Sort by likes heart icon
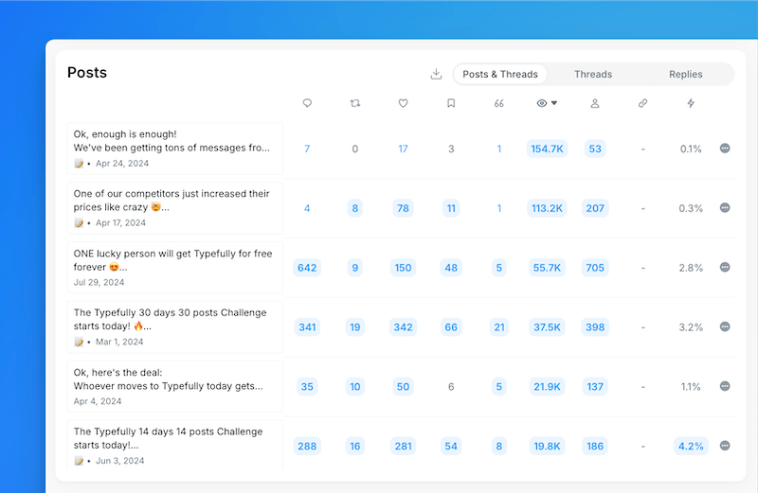The width and height of the screenshot is (758, 493). tap(403, 103)
